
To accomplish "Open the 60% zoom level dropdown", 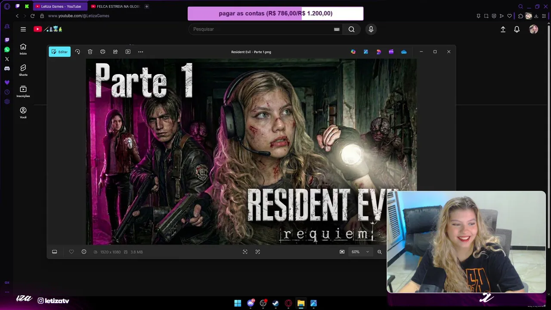I will click(x=360, y=252).
